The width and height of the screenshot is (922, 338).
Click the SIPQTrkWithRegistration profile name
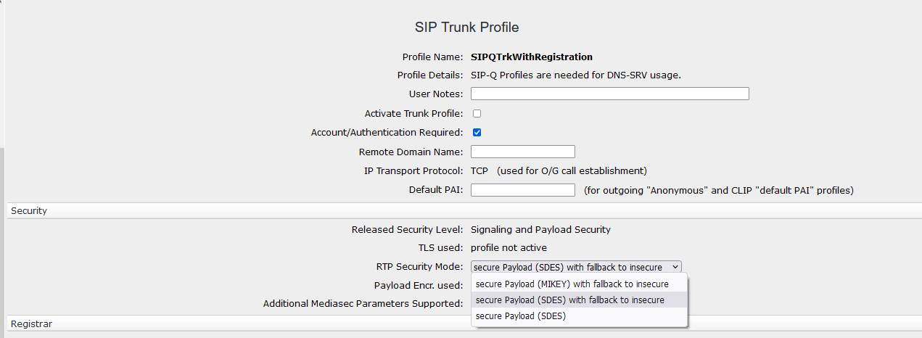(x=532, y=57)
